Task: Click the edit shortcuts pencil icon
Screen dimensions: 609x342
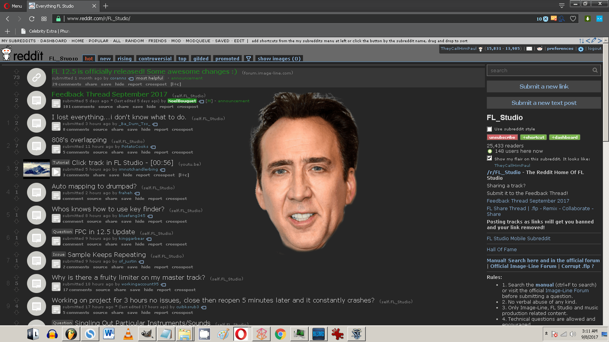Action: 593,40
